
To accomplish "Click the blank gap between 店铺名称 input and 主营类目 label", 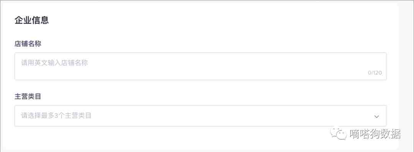I will coord(200,86).
